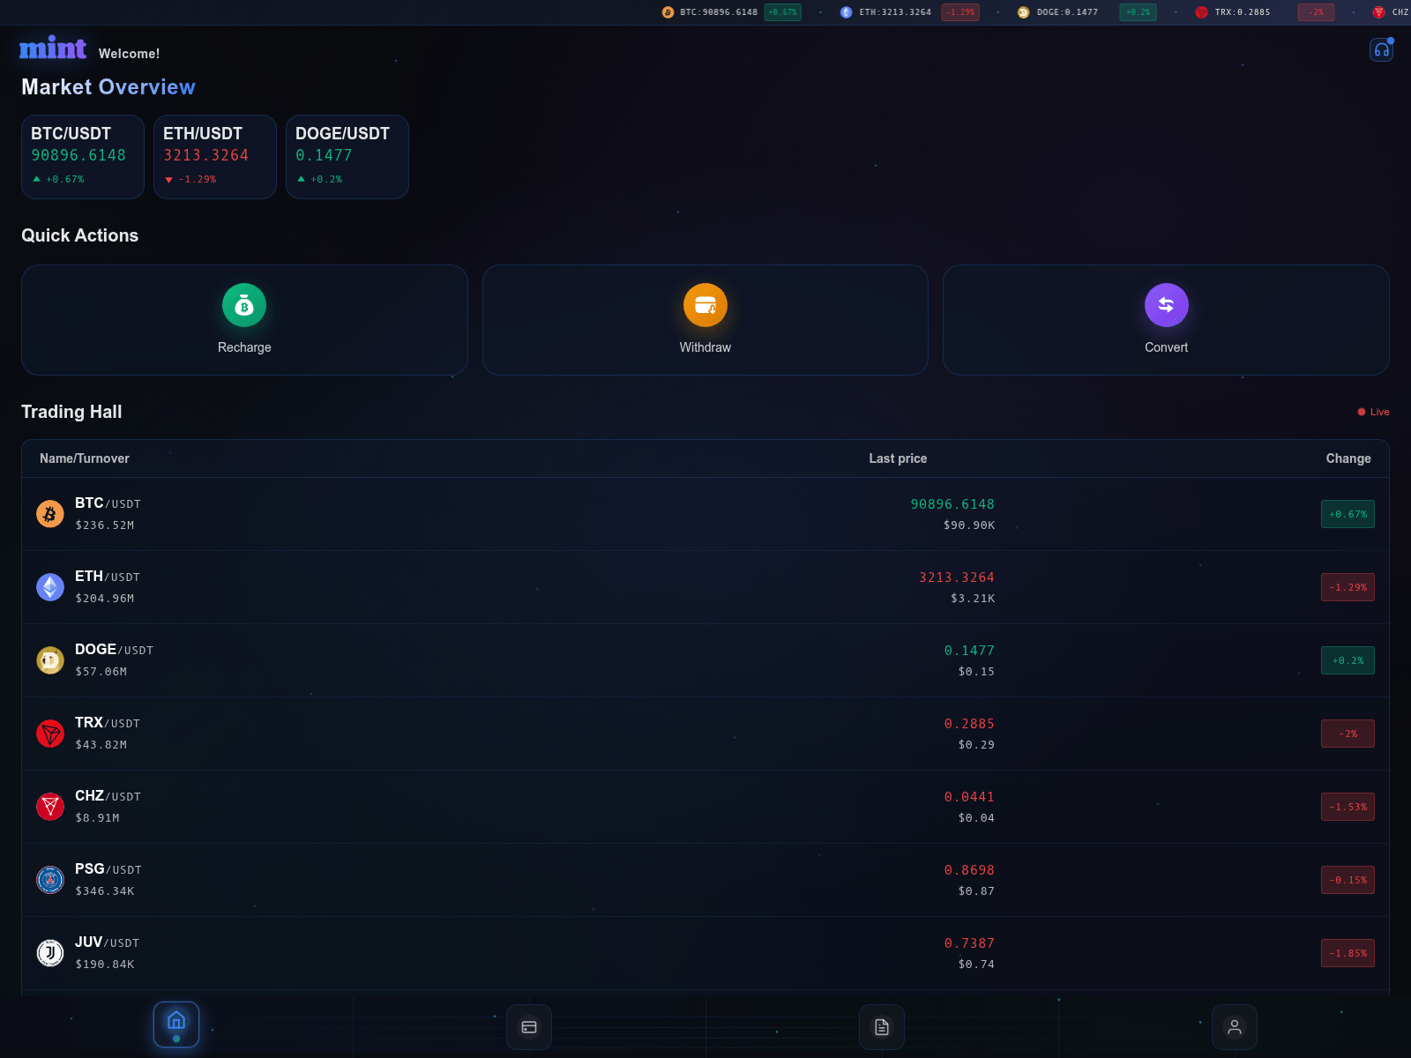Open the Recharge money bag icon
The width and height of the screenshot is (1411, 1058).
tap(244, 305)
